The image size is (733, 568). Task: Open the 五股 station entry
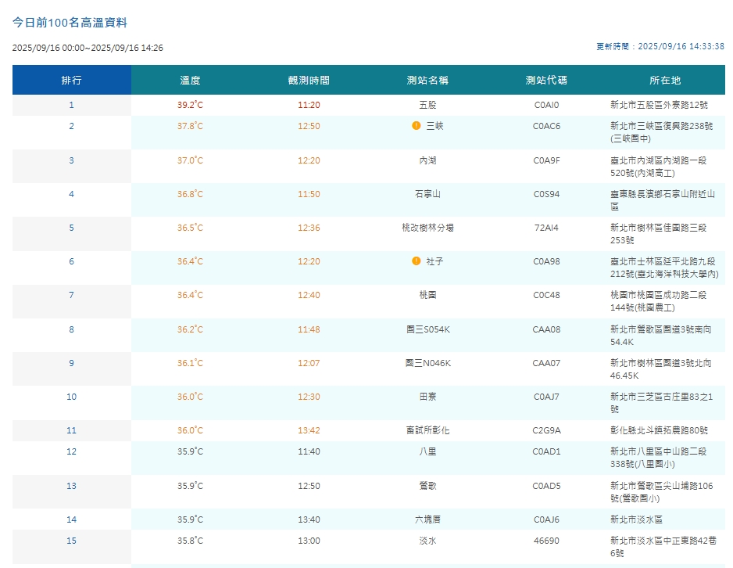427,105
